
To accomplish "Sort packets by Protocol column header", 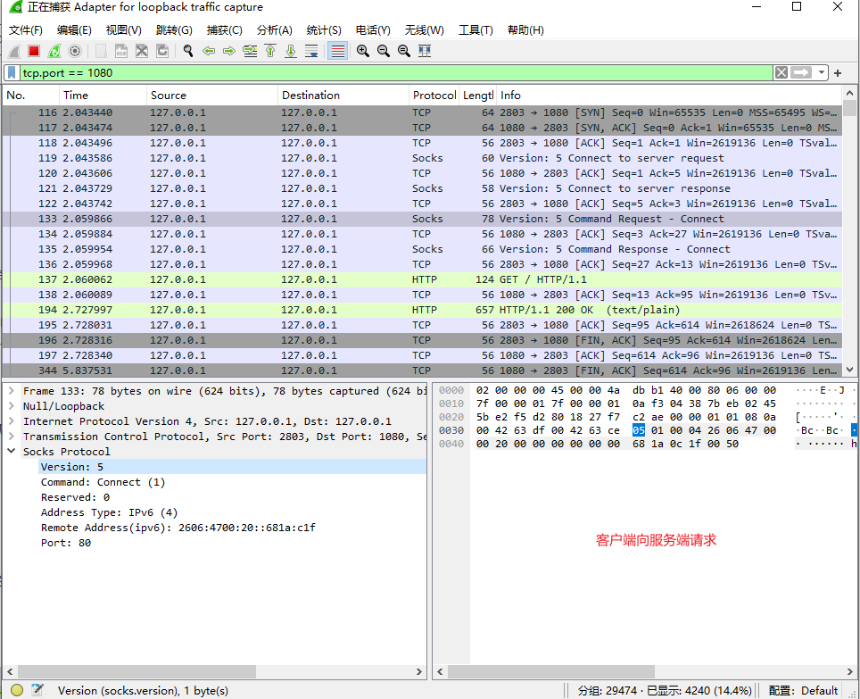I will pyautogui.click(x=434, y=96).
